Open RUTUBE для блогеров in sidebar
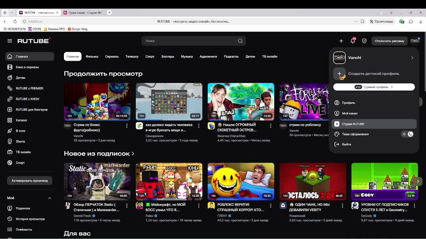The width and height of the screenshot is (426, 239). click(30, 110)
